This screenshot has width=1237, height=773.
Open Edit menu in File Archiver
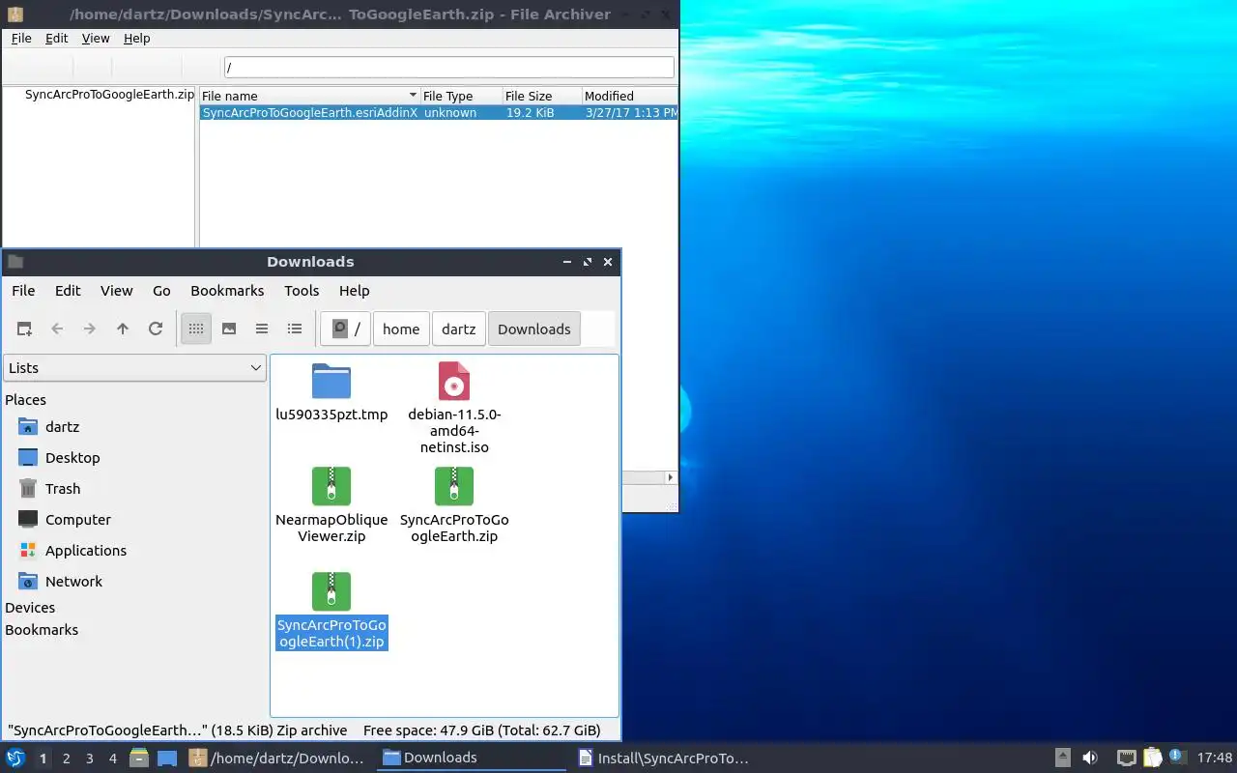[x=57, y=38]
